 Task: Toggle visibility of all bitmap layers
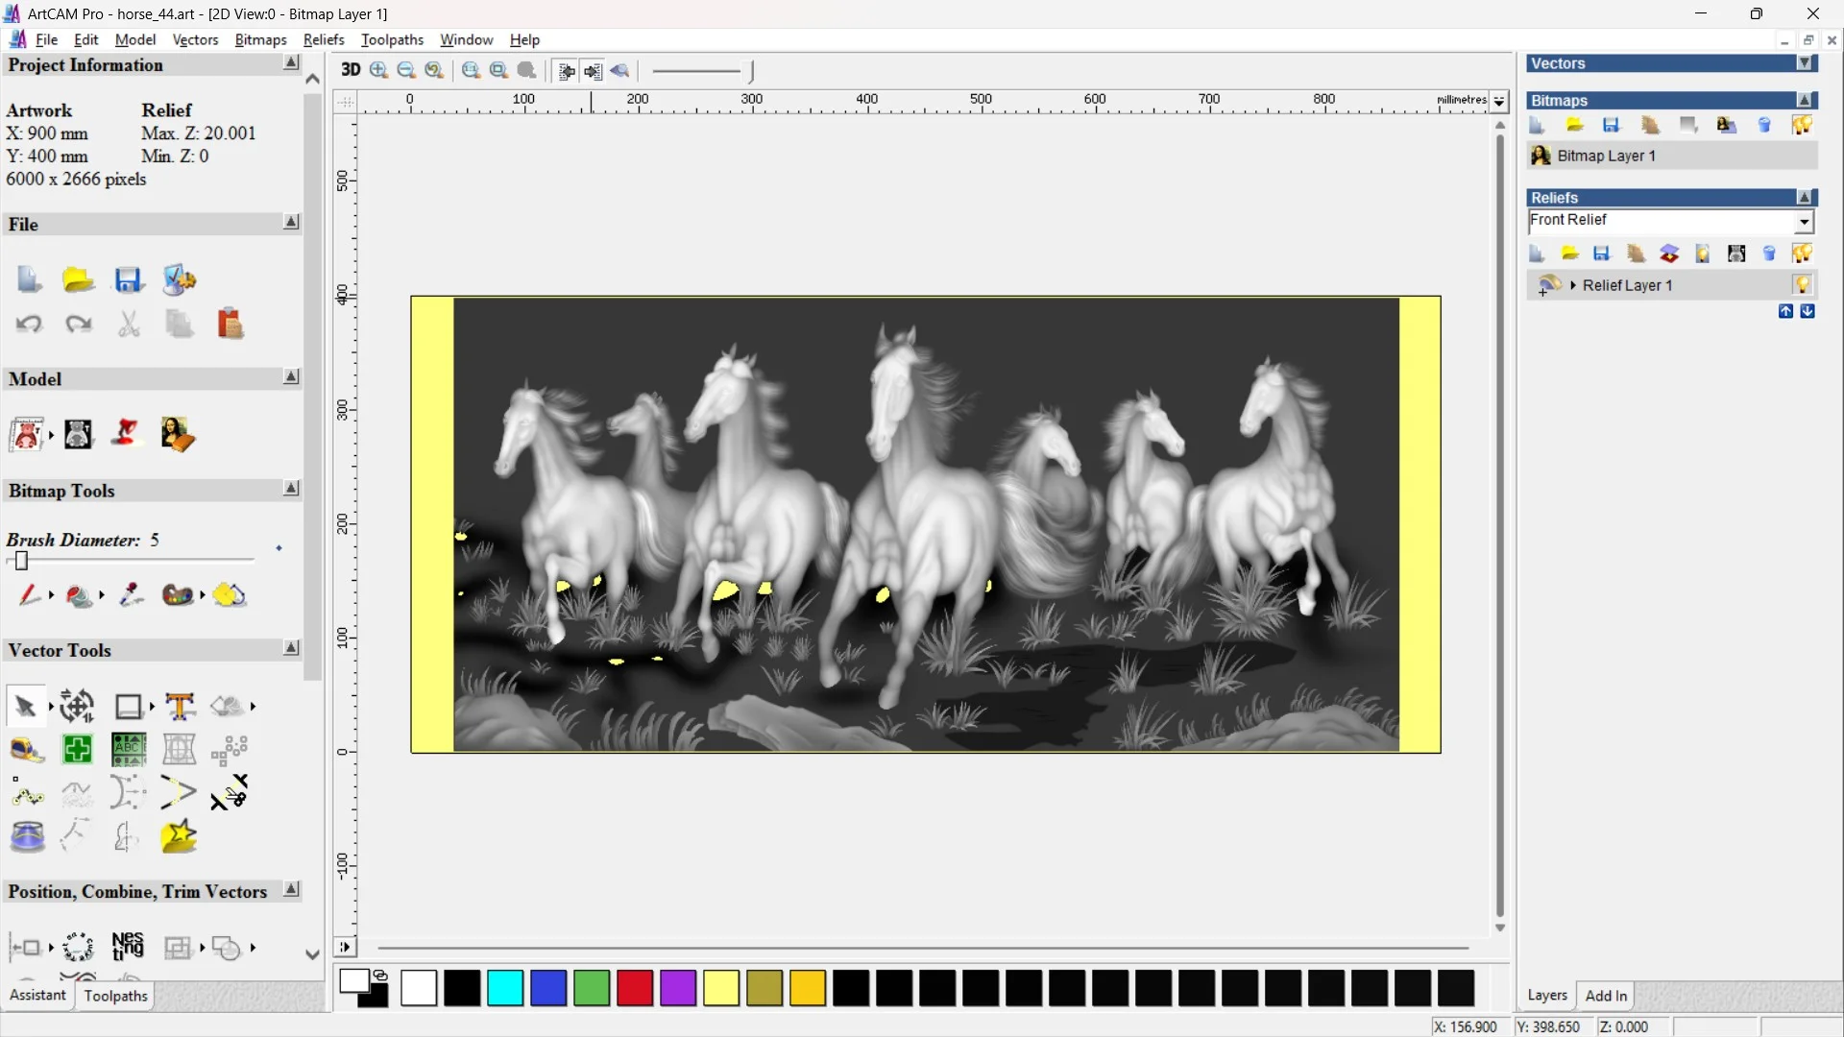(1803, 125)
